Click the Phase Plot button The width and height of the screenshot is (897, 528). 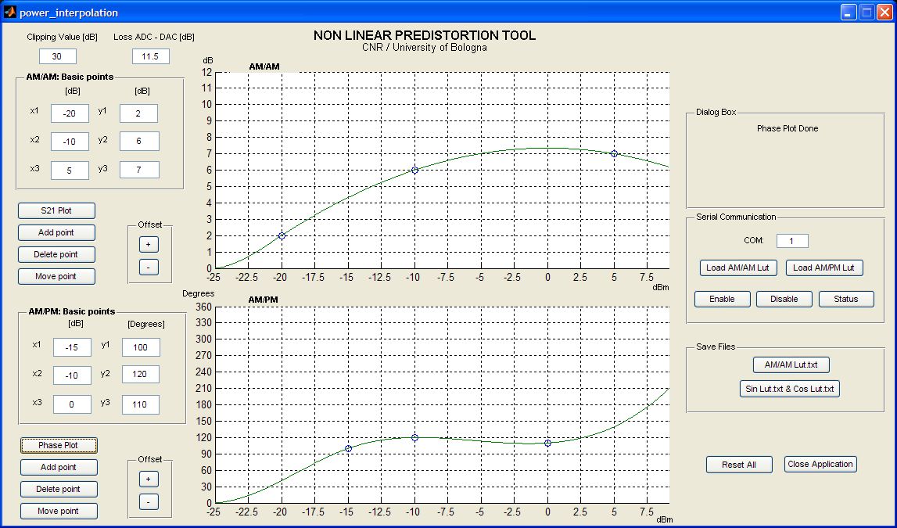[x=59, y=445]
